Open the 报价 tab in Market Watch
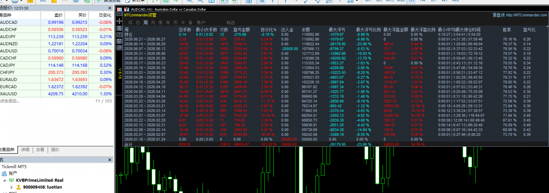549x193 pixels. (55, 150)
